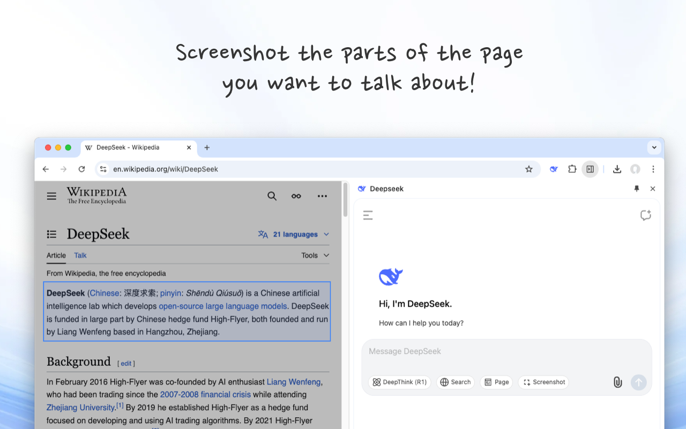
Task: Bookmark this page with the star icon
Action: 529,169
